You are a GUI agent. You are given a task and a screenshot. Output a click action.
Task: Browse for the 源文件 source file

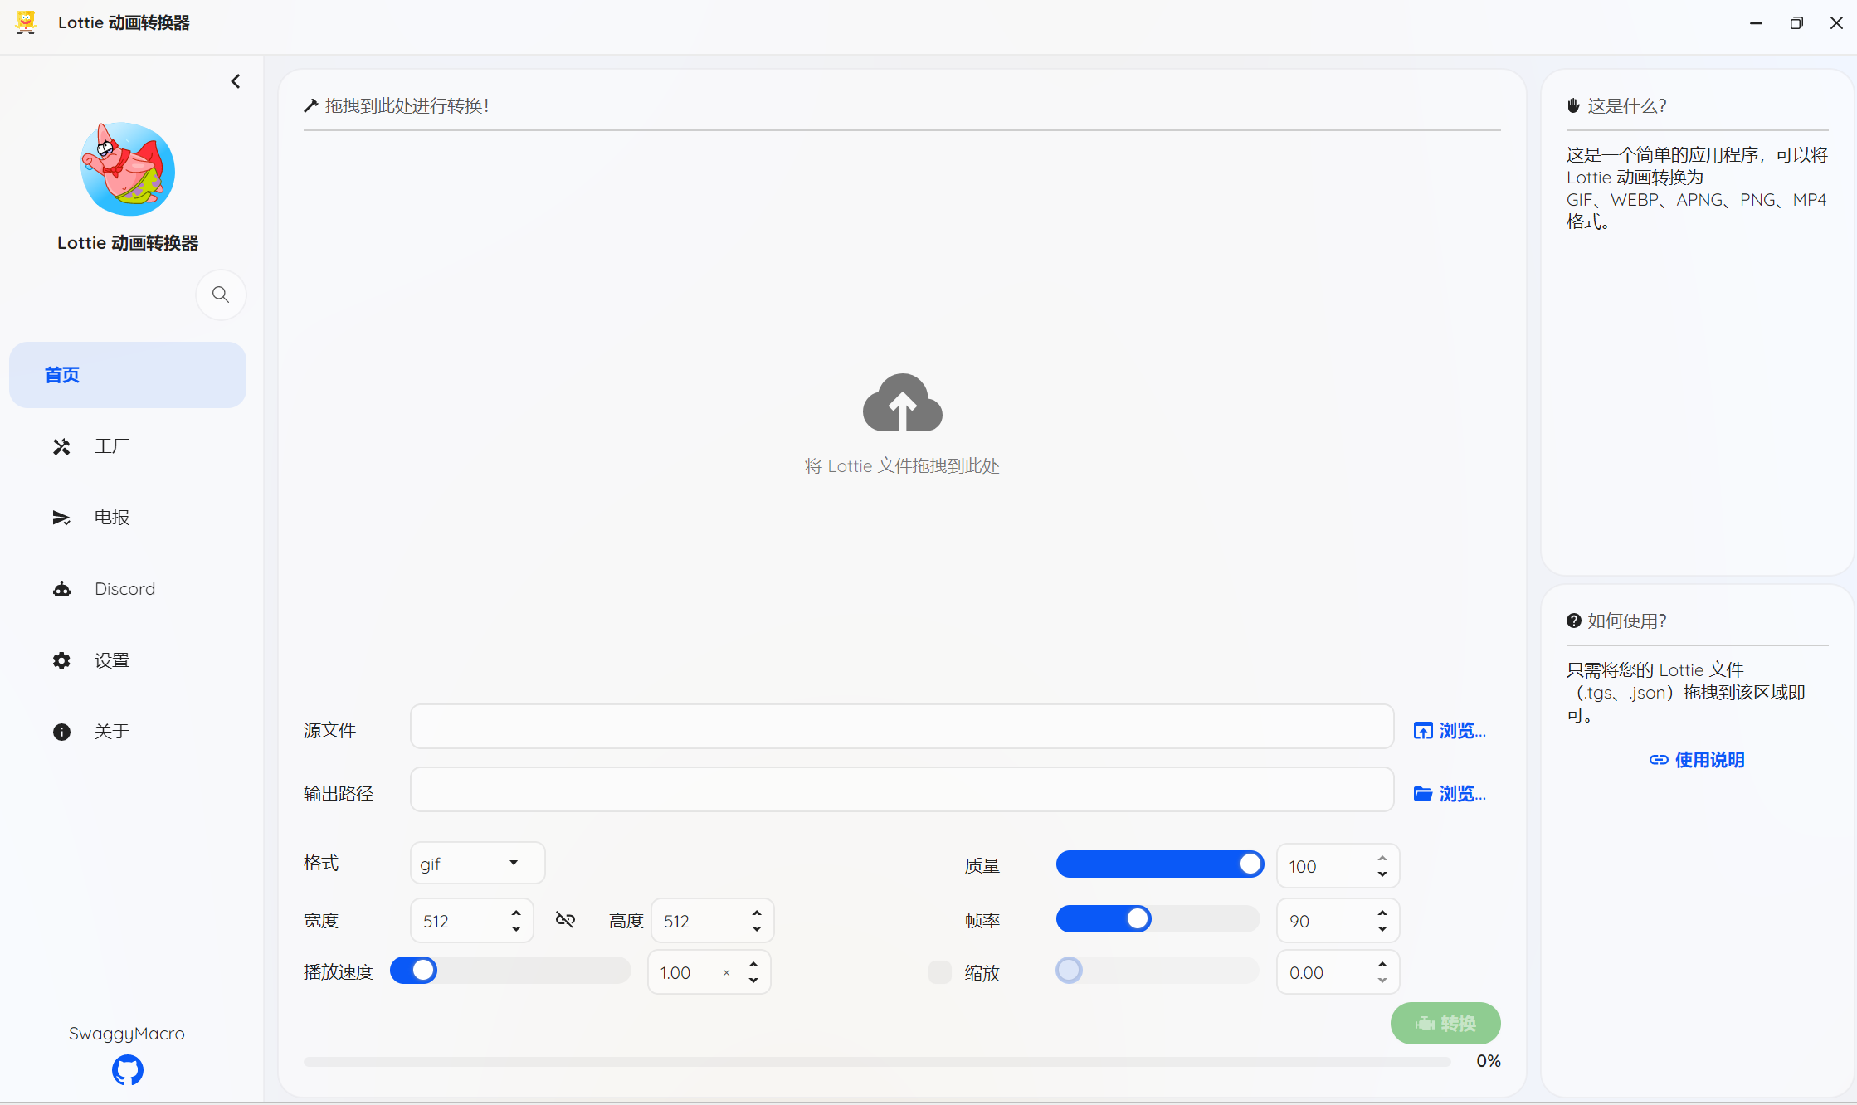tap(1450, 731)
